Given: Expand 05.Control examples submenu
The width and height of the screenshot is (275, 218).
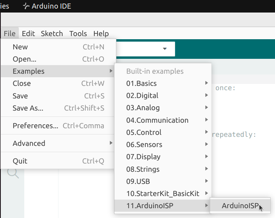Looking at the screenshot, I should (163, 133).
